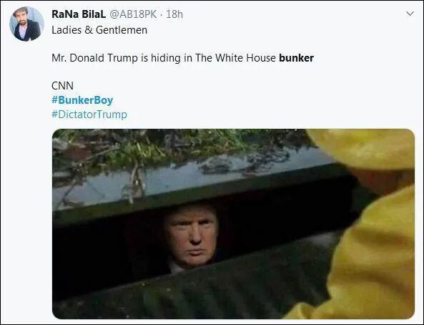Open the tweet via the 18h timestamp
The height and width of the screenshot is (325, 424).
coord(174,14)
